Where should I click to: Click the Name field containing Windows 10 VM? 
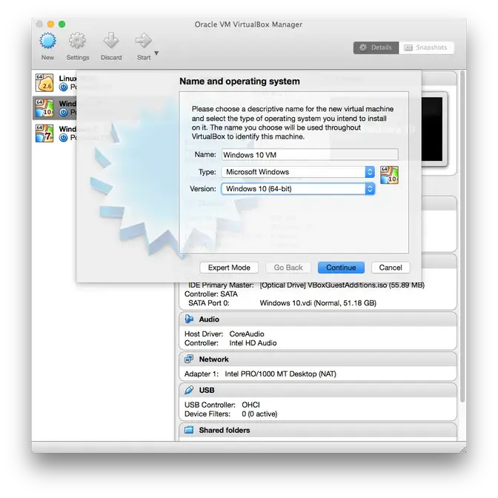pos(310,155)
